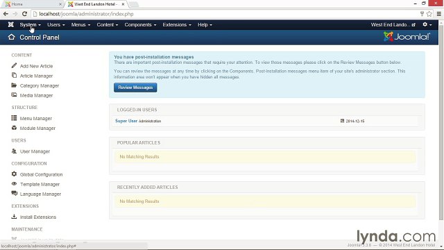This screenshot has width=444, height=250.
Task: Open the Category Manager link
Action: [40, 85]
